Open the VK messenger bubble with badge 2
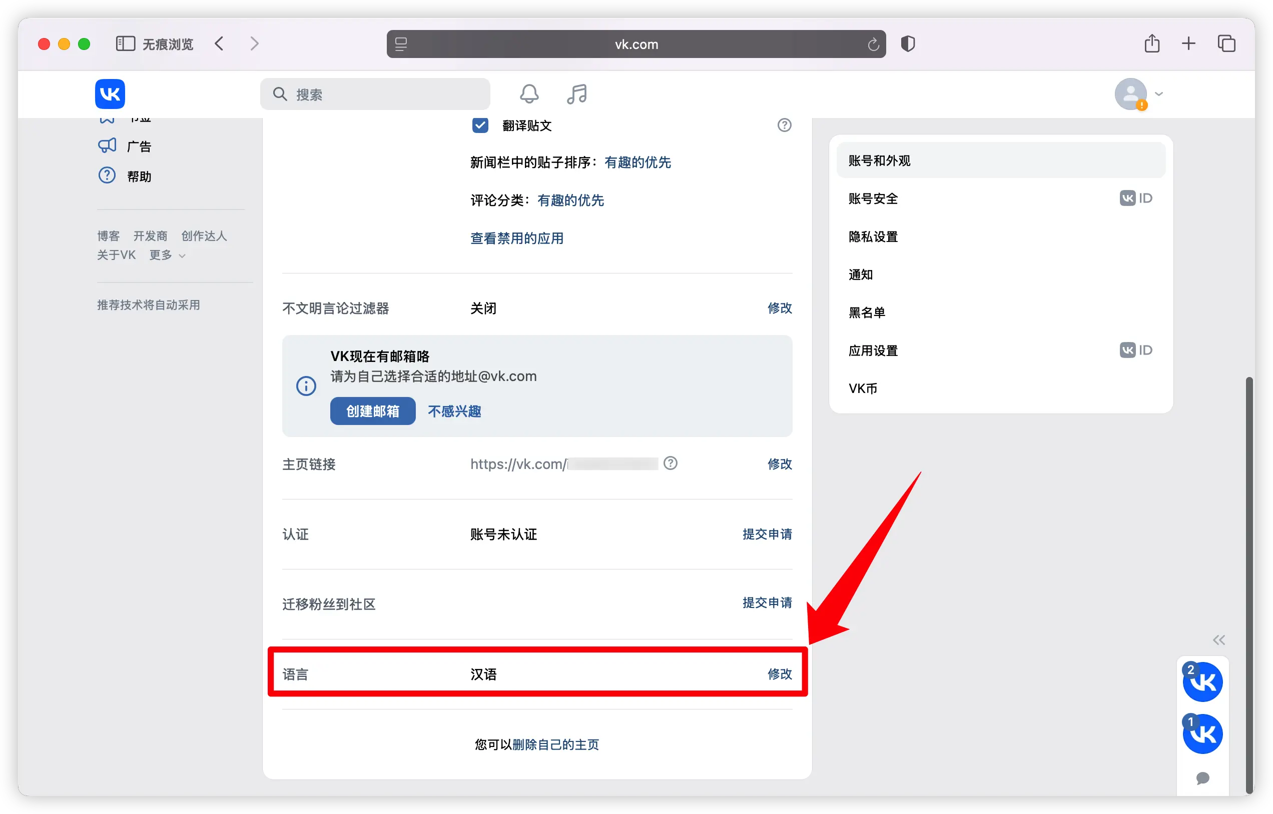1273x814 pixels. coord(1202,681)
